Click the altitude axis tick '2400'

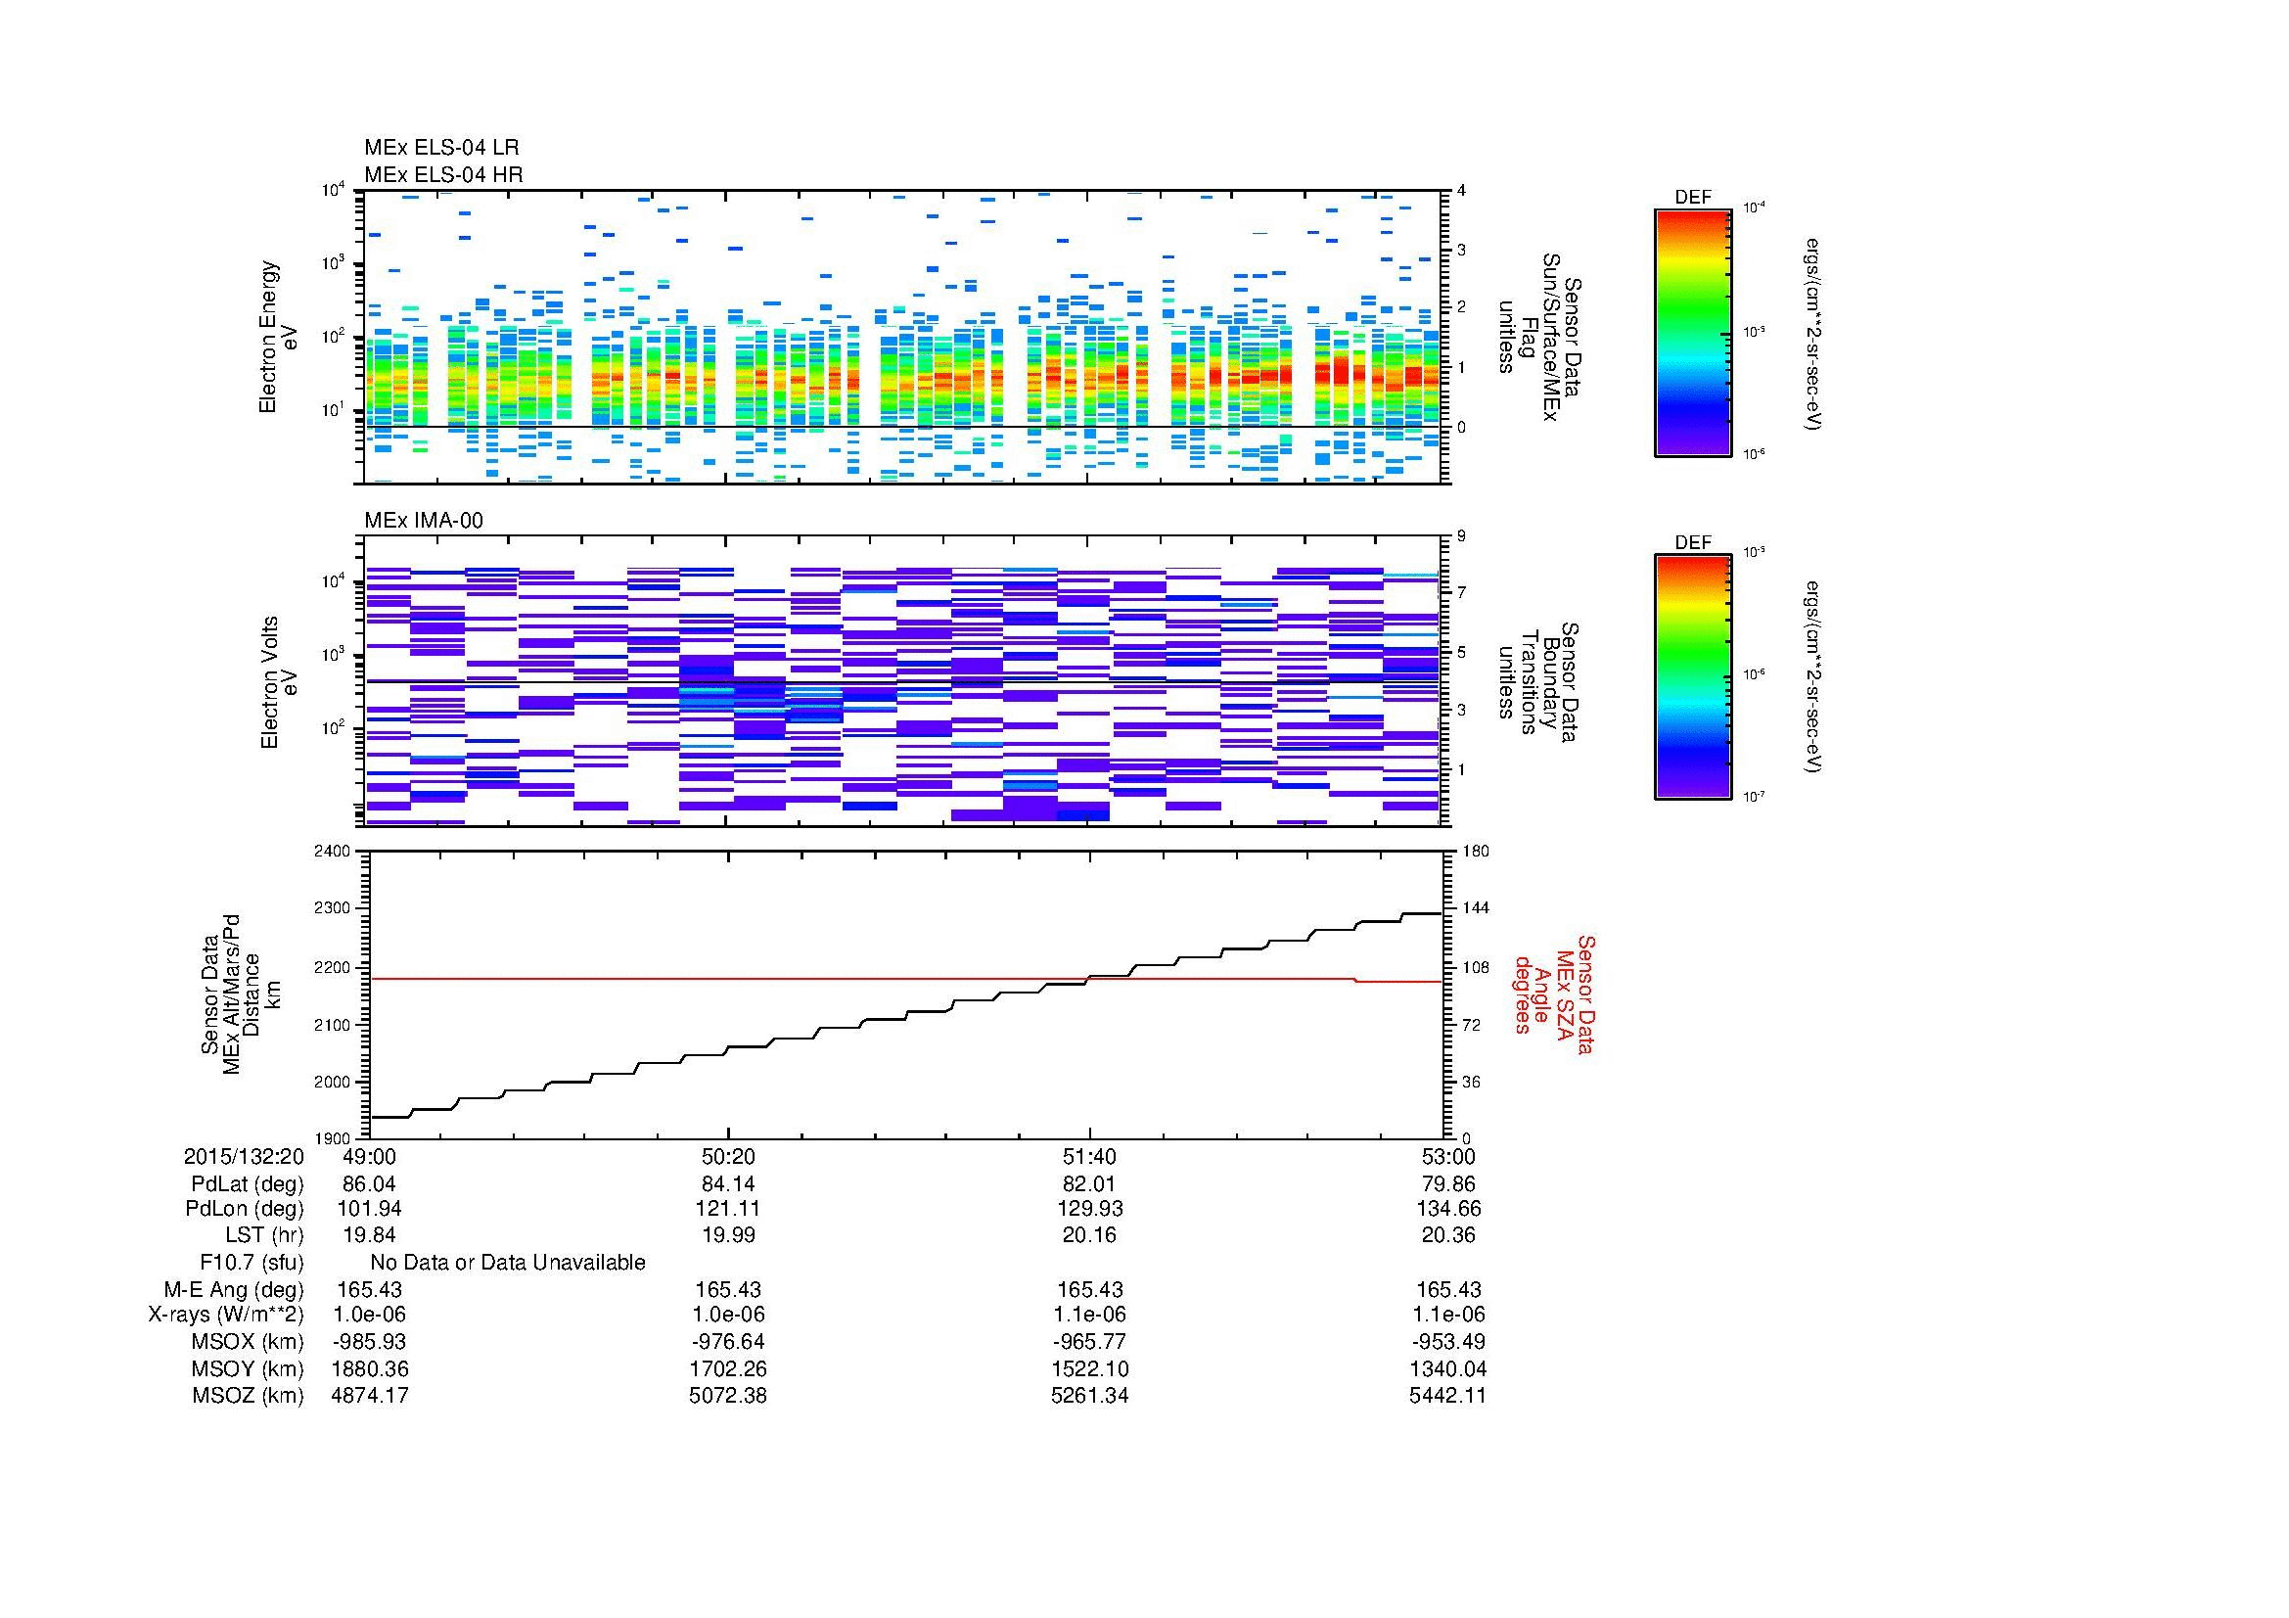pos(333,852)
